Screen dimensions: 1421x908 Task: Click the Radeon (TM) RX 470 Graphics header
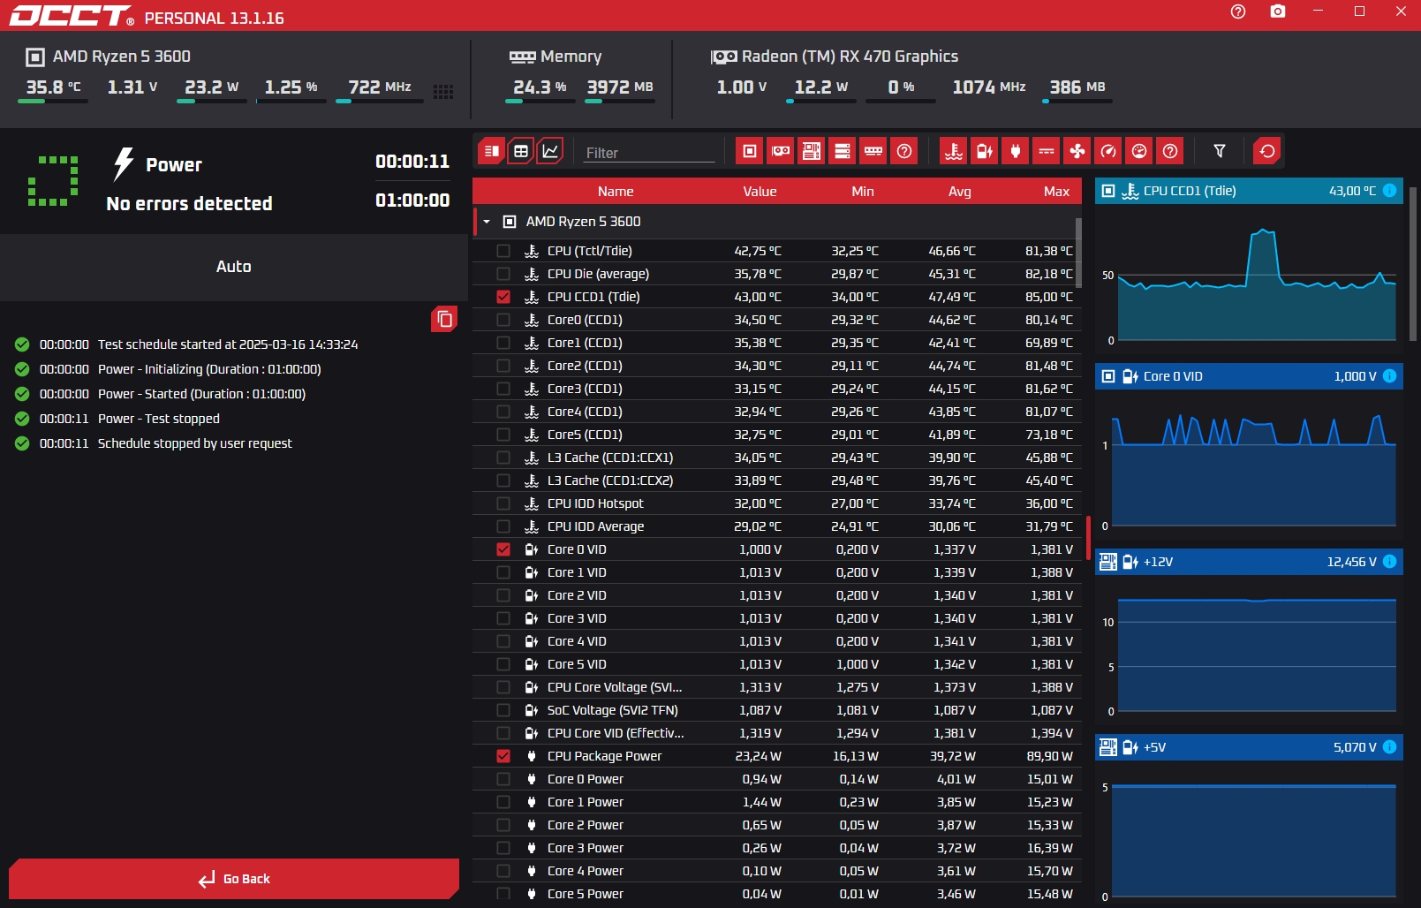point(835,57)
